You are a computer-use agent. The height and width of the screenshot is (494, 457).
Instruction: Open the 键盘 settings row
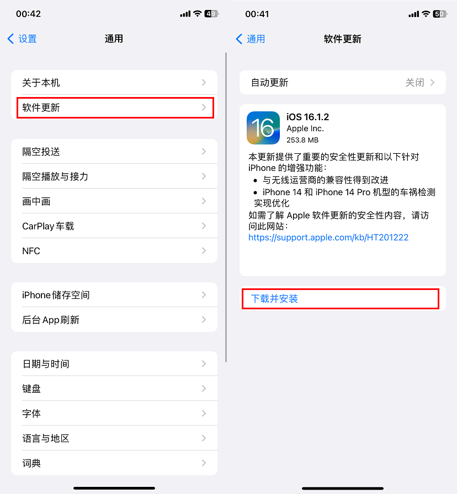[114, 389]
